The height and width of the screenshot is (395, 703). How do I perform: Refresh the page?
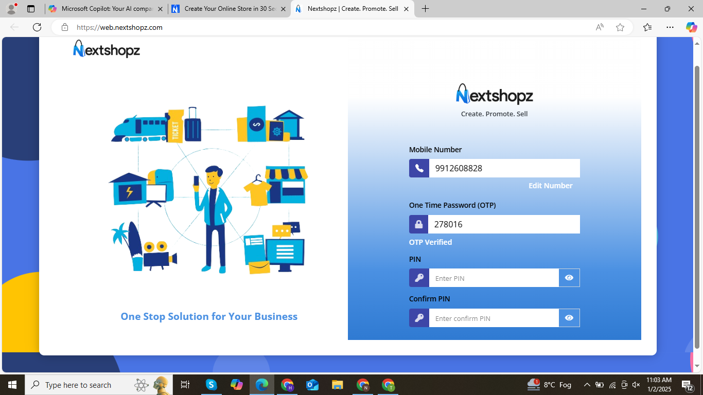pos(37,27)
